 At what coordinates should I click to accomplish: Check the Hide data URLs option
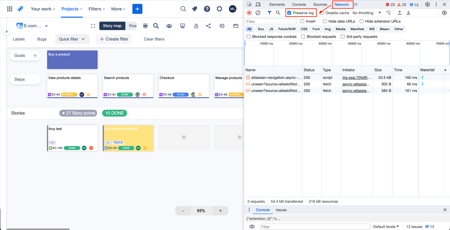(x=325, y=21)
